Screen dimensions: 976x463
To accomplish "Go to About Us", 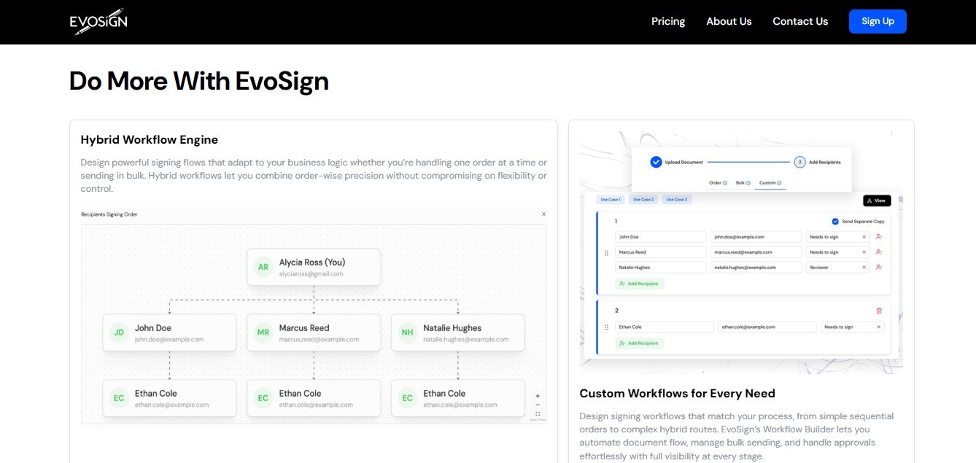I will [729, 21].
